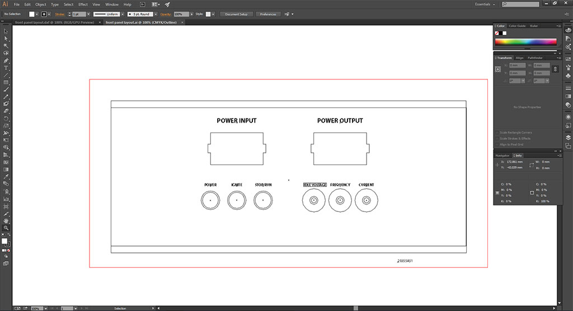Switch to the Color Guide tab
The height and width of the screenshot is (311, 573).
pos(517,26)
